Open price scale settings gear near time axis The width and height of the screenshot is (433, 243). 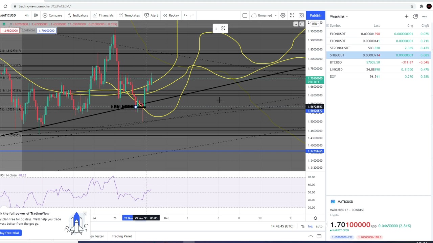pos(315,218)
